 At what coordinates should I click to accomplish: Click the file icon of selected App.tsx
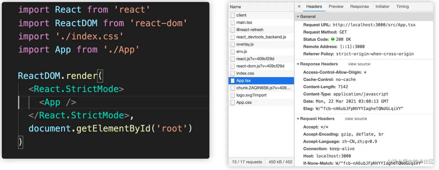click(x=233, y=81)
